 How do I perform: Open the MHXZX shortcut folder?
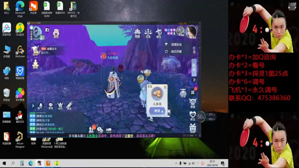click(x=73, y=9)
